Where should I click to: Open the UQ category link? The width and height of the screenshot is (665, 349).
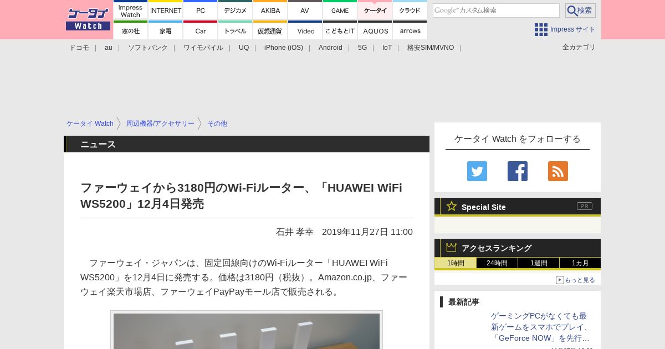click(244, 48)
